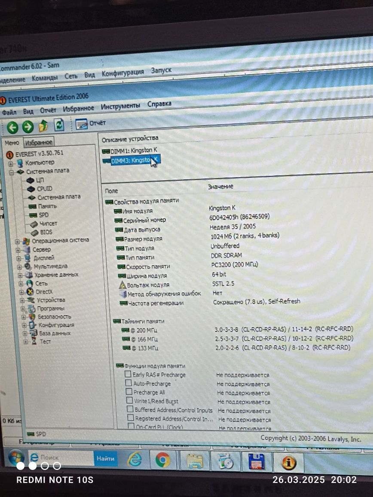Click the Найти search button on taskbar
Screen dimensions: 373x497
click(x=106, y=458)
